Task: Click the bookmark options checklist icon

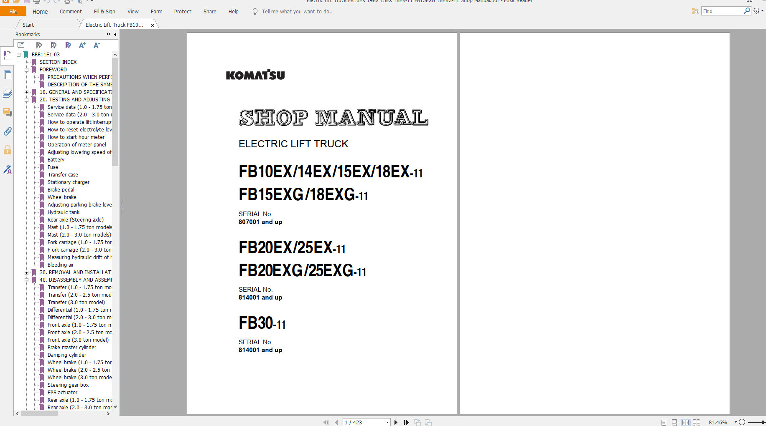Action: [21, 45]
